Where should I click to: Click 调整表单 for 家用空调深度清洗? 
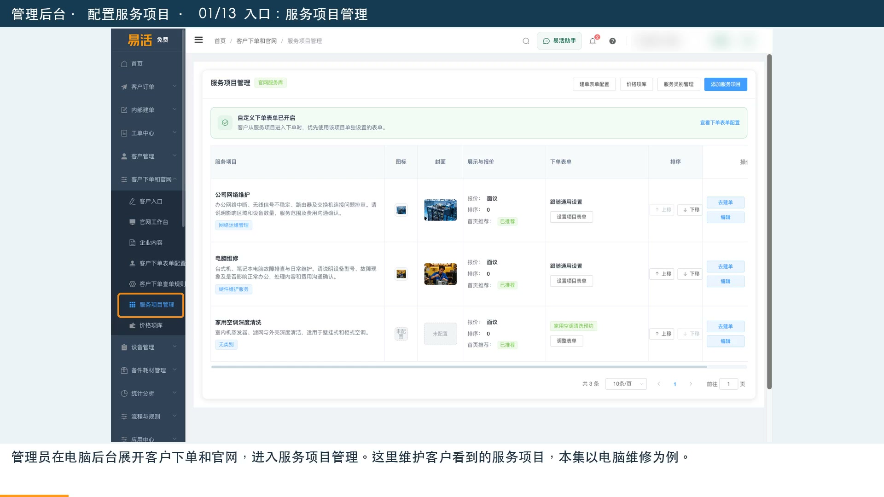[x=566, y=341]
